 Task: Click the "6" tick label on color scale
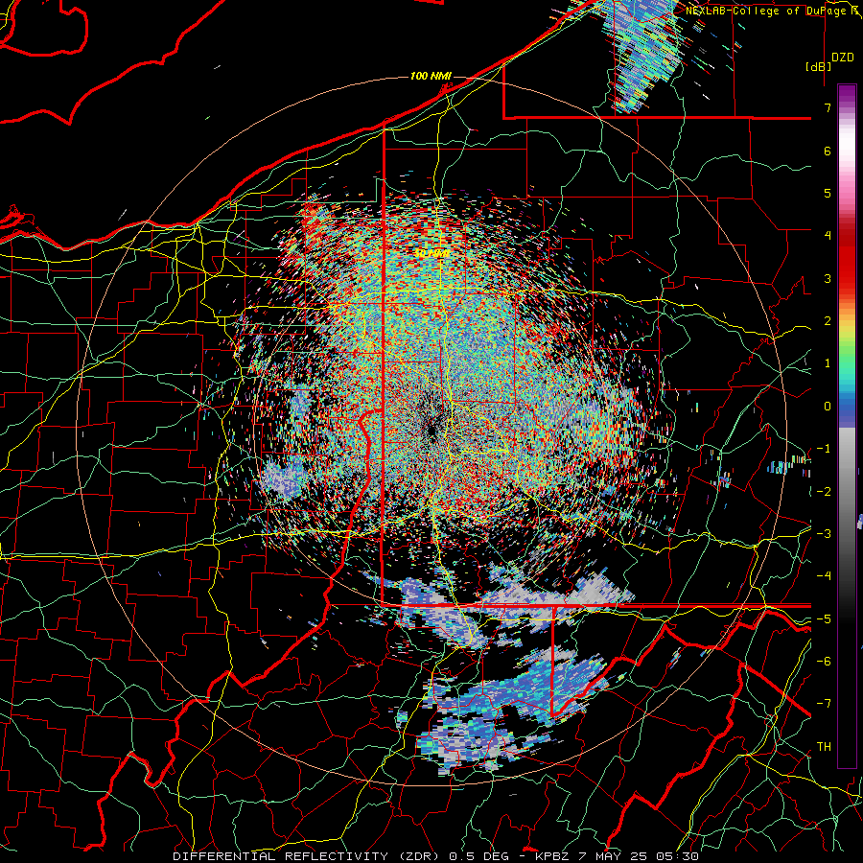pyautogui.click(x=828, y=151)
